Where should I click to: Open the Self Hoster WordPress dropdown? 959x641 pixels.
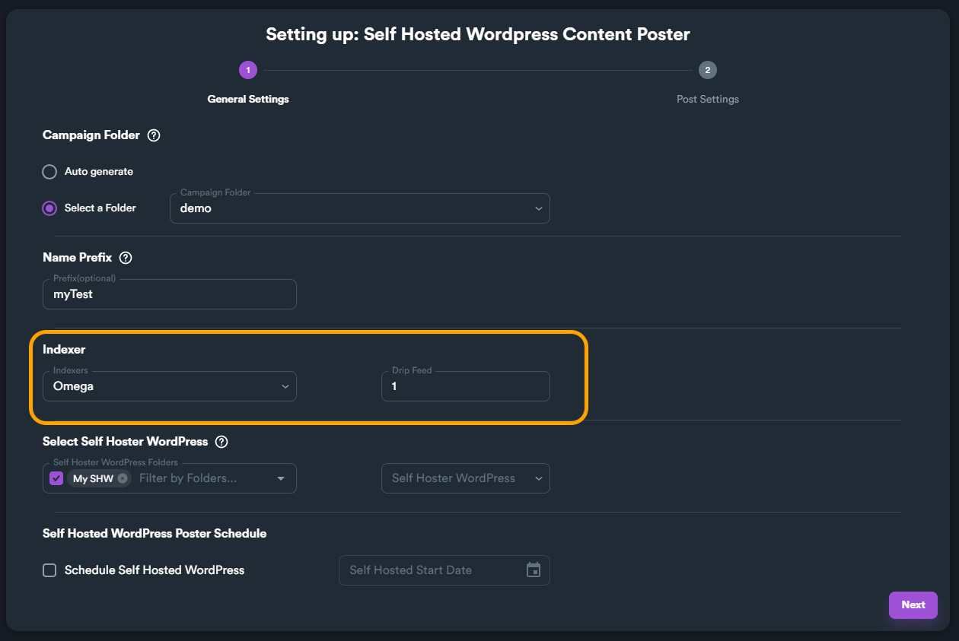coord(465,478)
